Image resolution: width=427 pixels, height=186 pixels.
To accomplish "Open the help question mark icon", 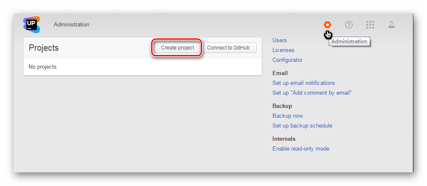I will pyautogui.click(x=349, y=25).
